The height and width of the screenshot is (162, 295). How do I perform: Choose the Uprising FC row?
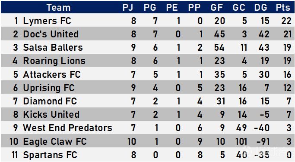[148, 88]
